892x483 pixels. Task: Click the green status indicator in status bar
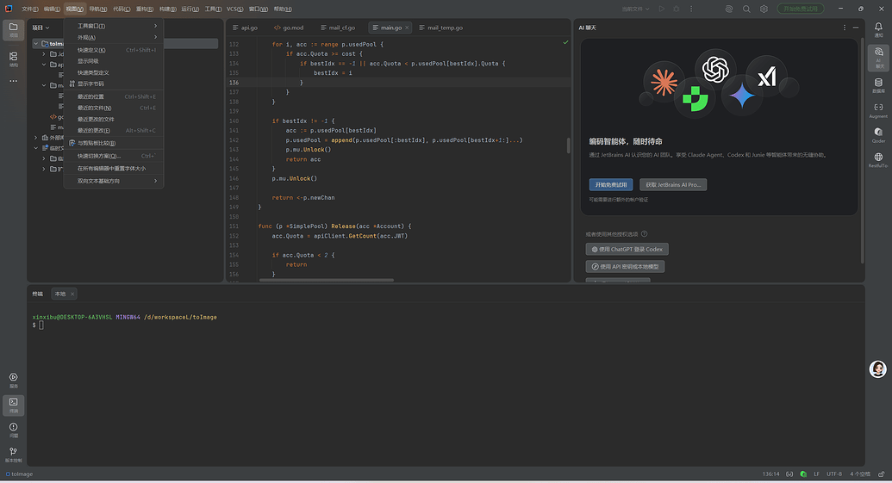click(x=803, y=474)
